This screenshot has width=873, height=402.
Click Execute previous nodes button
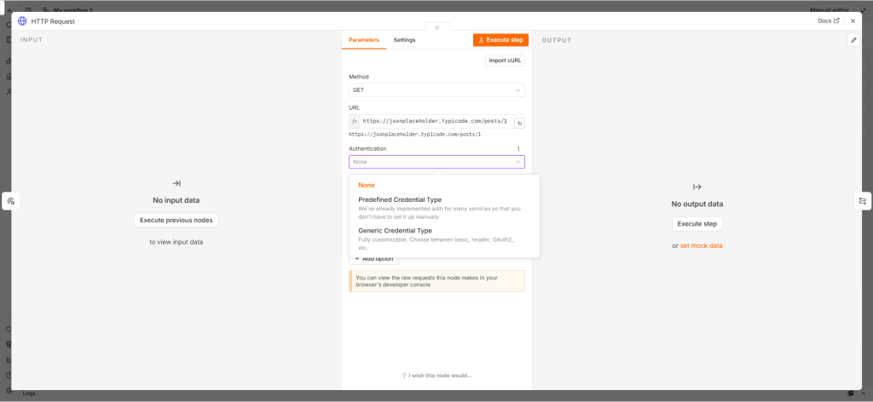[x=176, y=221]
